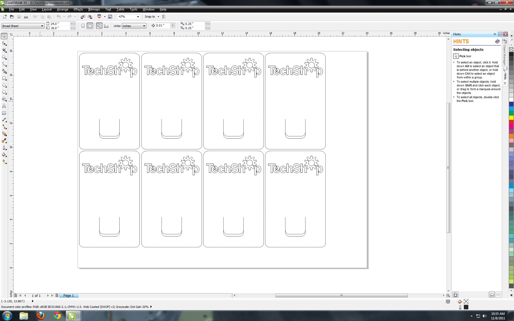Pick the red swatch in palette
The width and height of the screenshot is (514, 321).
pyautogui.click(x=511, y=122)
